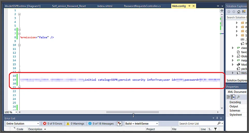The image size is (249, 133).
Task: Click the magnifier icon in Search Error List
Action: 219,123
